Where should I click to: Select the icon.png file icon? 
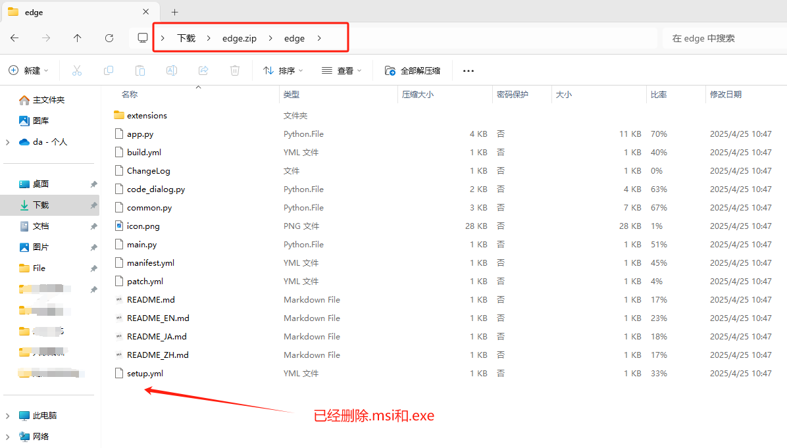pos(119,226)
